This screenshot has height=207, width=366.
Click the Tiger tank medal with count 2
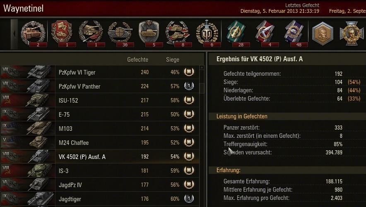point(33,33)
